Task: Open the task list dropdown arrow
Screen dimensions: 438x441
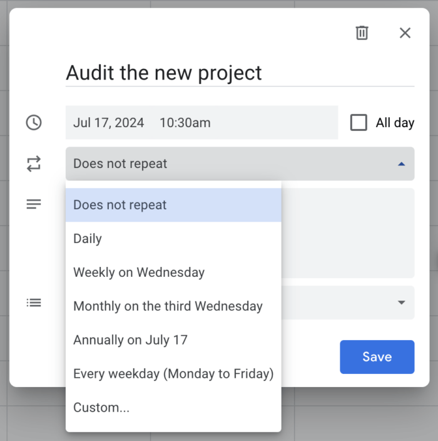Action: click(x=401, y=303)
